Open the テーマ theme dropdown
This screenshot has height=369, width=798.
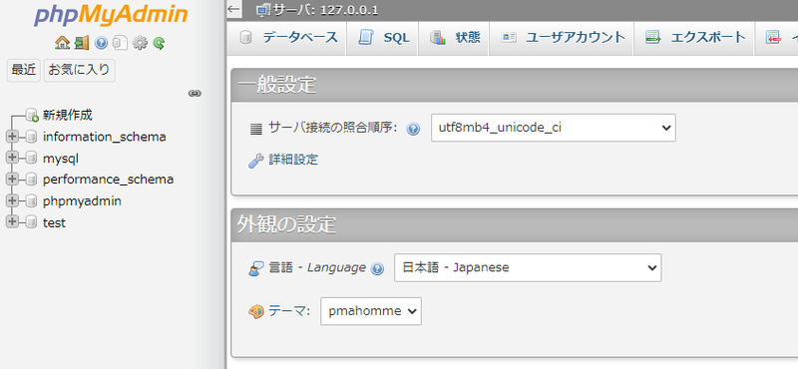coord(371,311)
